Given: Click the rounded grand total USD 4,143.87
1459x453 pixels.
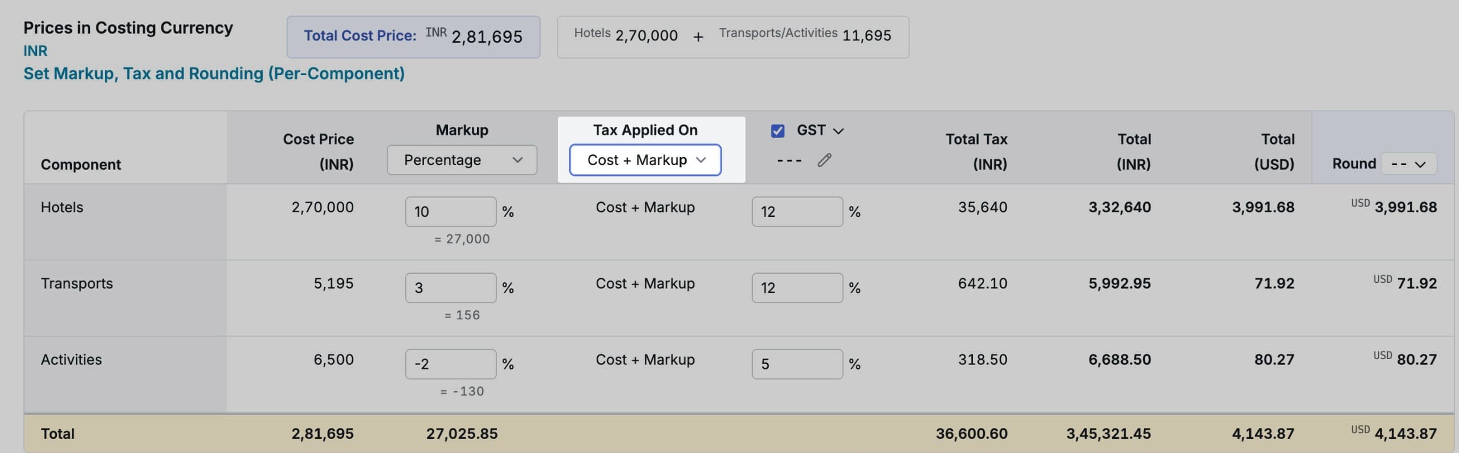Looking at the screenshot, I should (1405, 434).
